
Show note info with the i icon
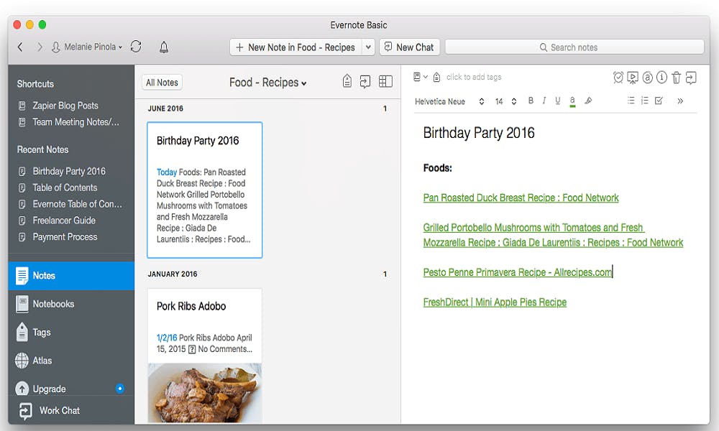661,78
